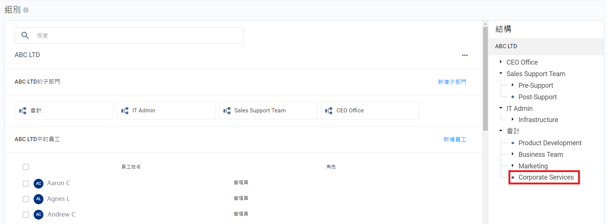608x224 pixels.
Task: Click the 新增子部門 link
Action: tap(452, 82)
